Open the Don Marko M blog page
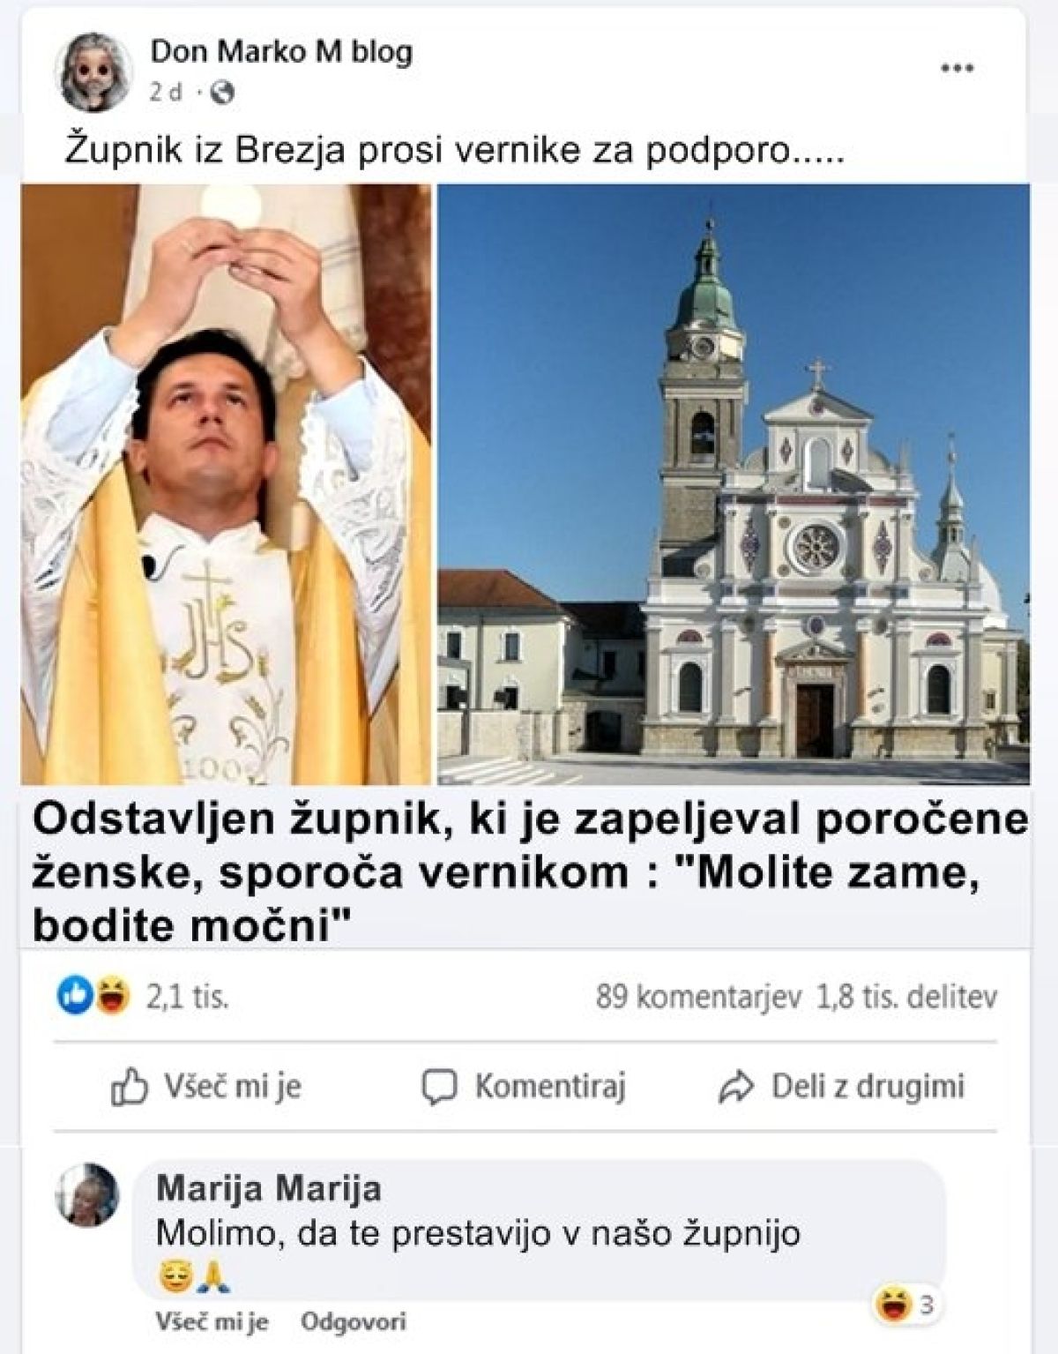 [281, 52]
